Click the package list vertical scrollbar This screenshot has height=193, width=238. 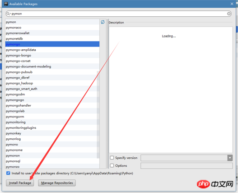pos(98,115)
